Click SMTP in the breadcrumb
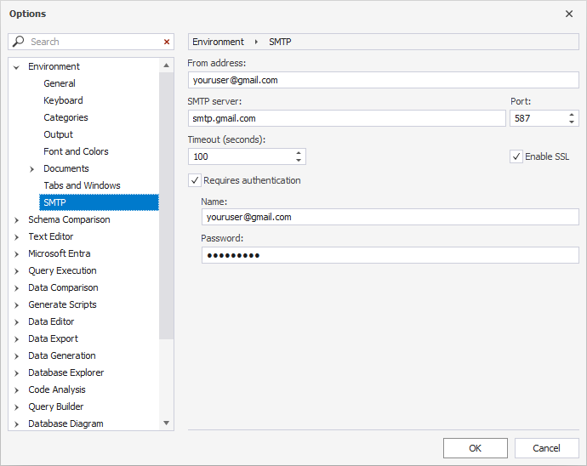Image resolution: width=587 pixels, height=466 pixels. pos(280,42)
